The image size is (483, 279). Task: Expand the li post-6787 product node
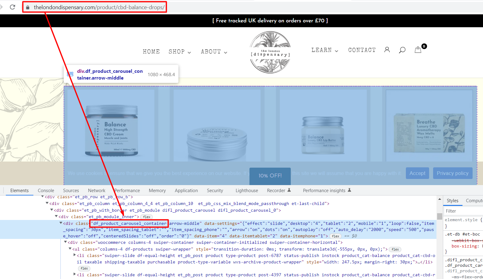pos(75,255)
